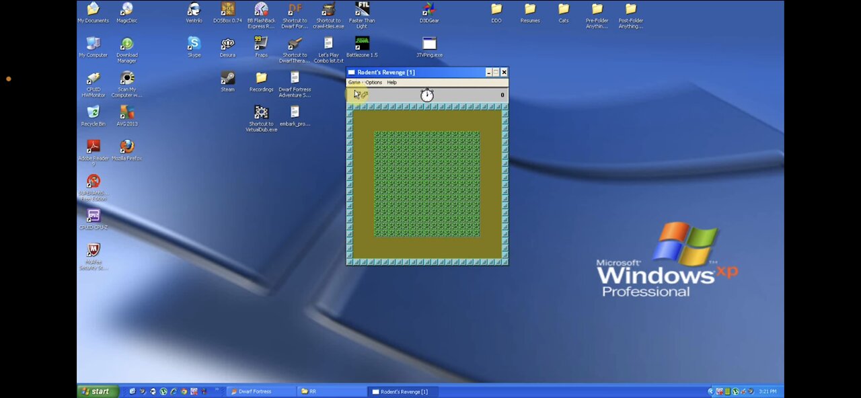Select the Resumes folder on desktop
The image size is (861, 398).
pyautogui.click(x=530, y=13)
